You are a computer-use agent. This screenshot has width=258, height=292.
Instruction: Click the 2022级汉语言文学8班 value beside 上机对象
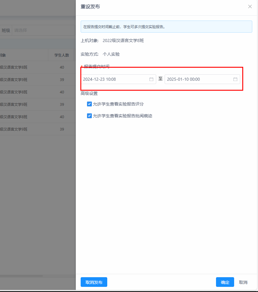[123, 41]
